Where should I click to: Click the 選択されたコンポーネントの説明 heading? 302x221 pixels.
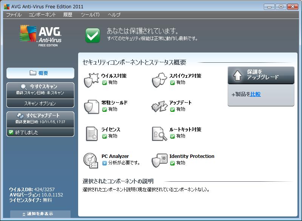(118, 181)
